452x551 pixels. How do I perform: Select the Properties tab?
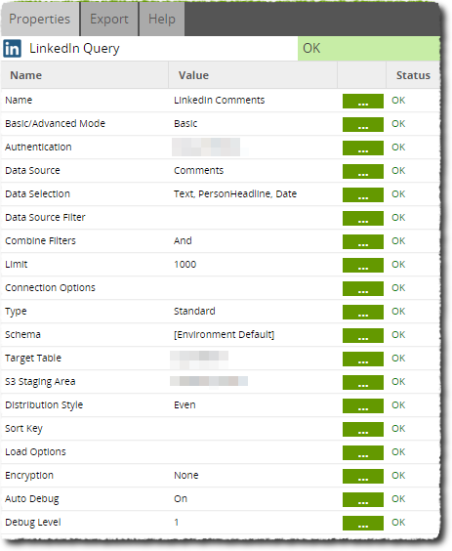(40, 19)
